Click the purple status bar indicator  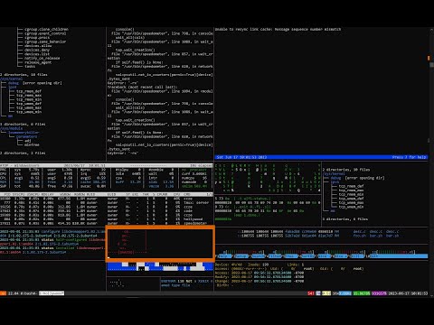pyautogui.click(x=379, y=293)
